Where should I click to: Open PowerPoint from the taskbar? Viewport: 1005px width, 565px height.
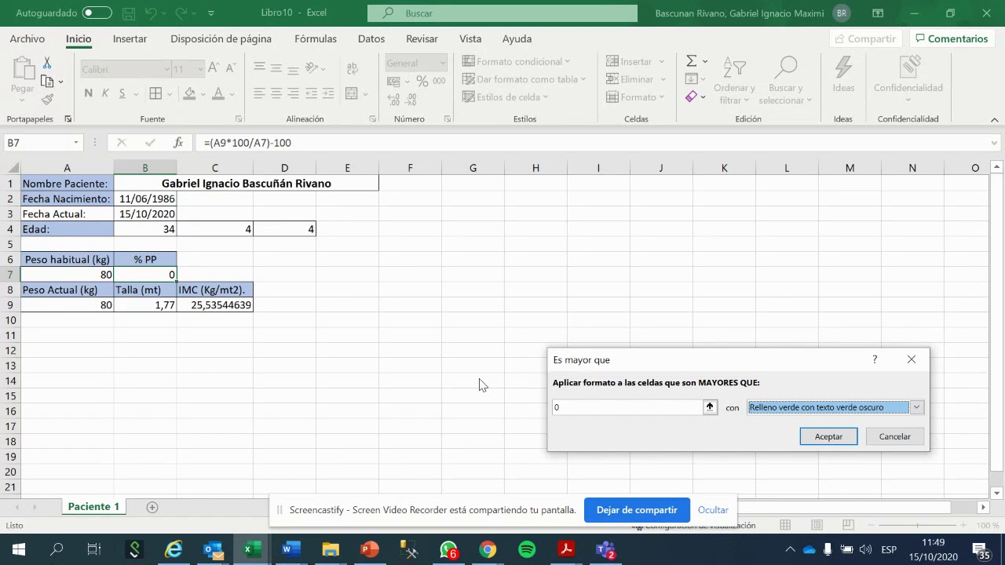(370, 549)
